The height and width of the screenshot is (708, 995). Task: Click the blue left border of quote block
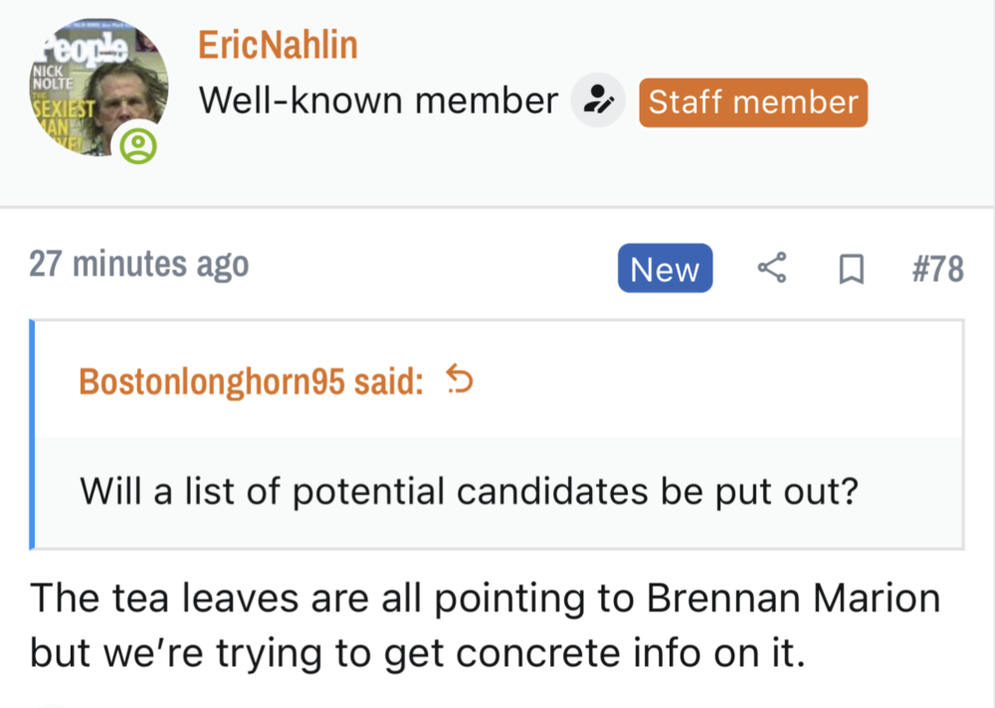pyautogui.click(x=33, y=435)
